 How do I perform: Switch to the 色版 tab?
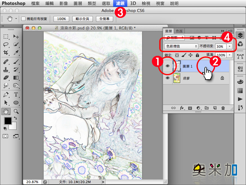point(179,31)
